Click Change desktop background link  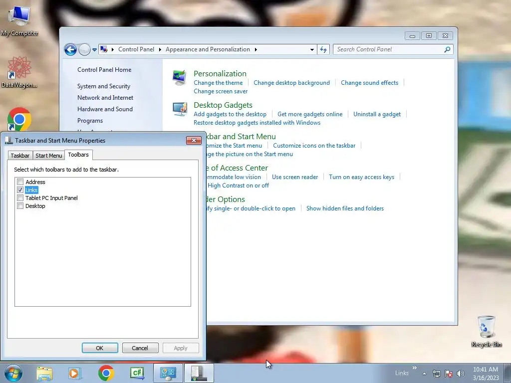(x=291, y=83)
